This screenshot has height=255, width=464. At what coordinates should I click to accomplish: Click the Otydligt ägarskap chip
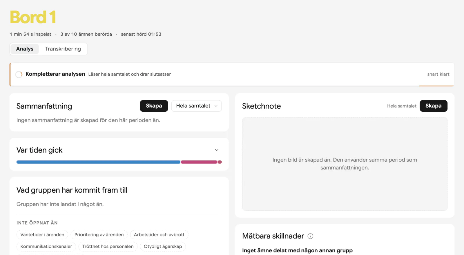pyautogui.click(x=163, y=247)
